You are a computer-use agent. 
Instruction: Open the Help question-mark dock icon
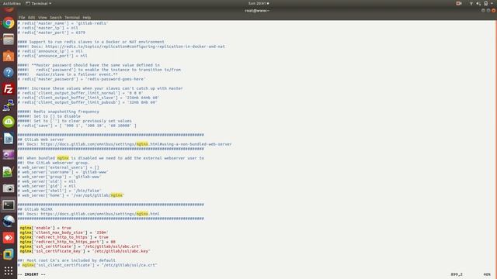[9, 72]
